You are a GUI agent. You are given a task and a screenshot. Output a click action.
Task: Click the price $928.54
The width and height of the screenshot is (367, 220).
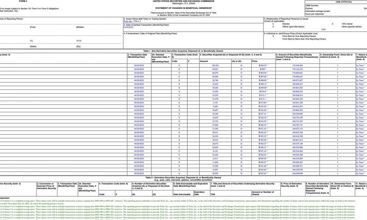[x=263, y=155]
